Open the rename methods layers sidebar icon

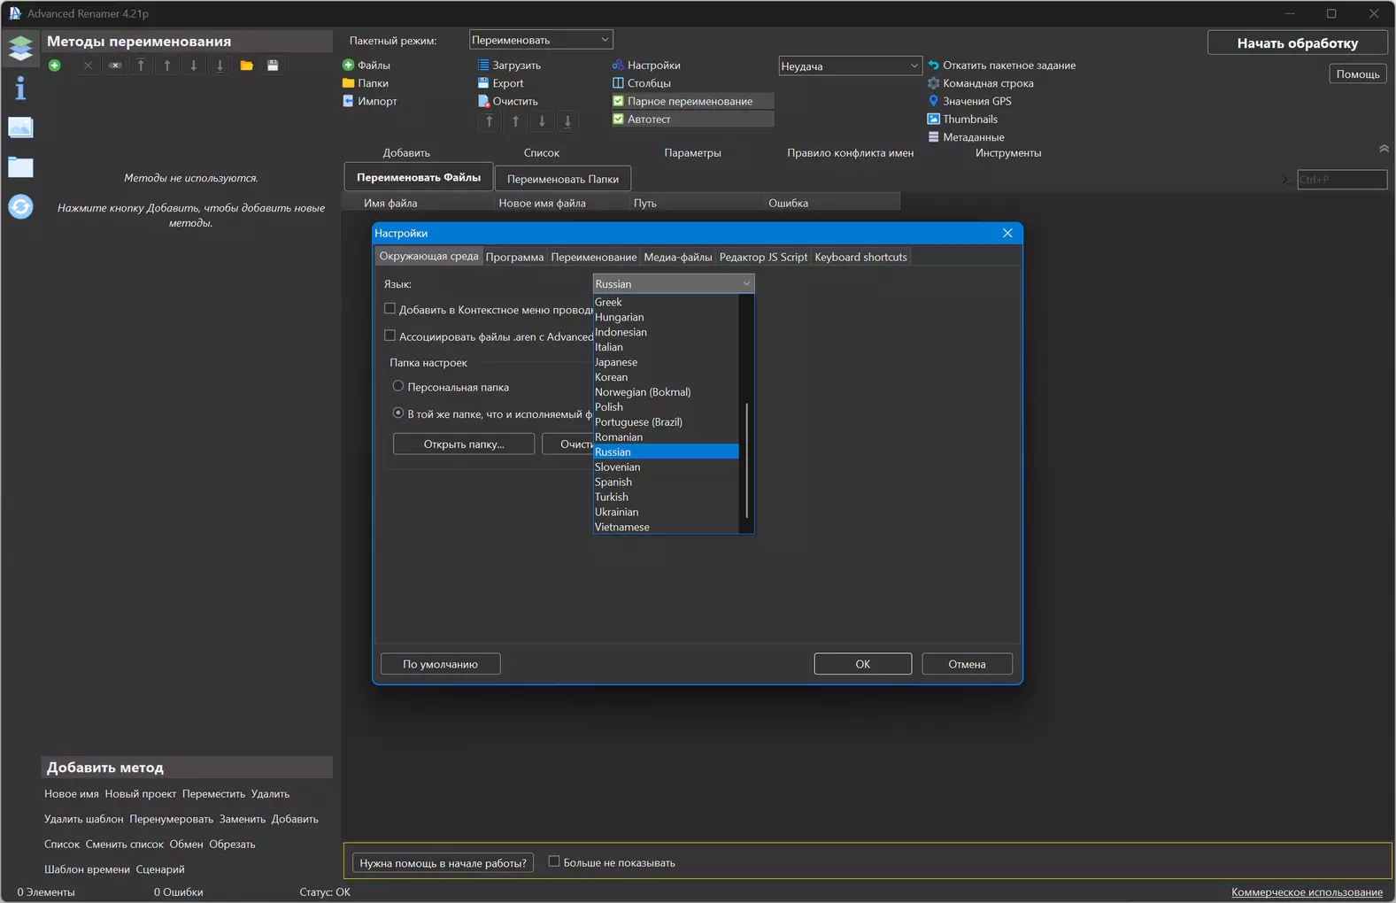[x=20, y=47]
